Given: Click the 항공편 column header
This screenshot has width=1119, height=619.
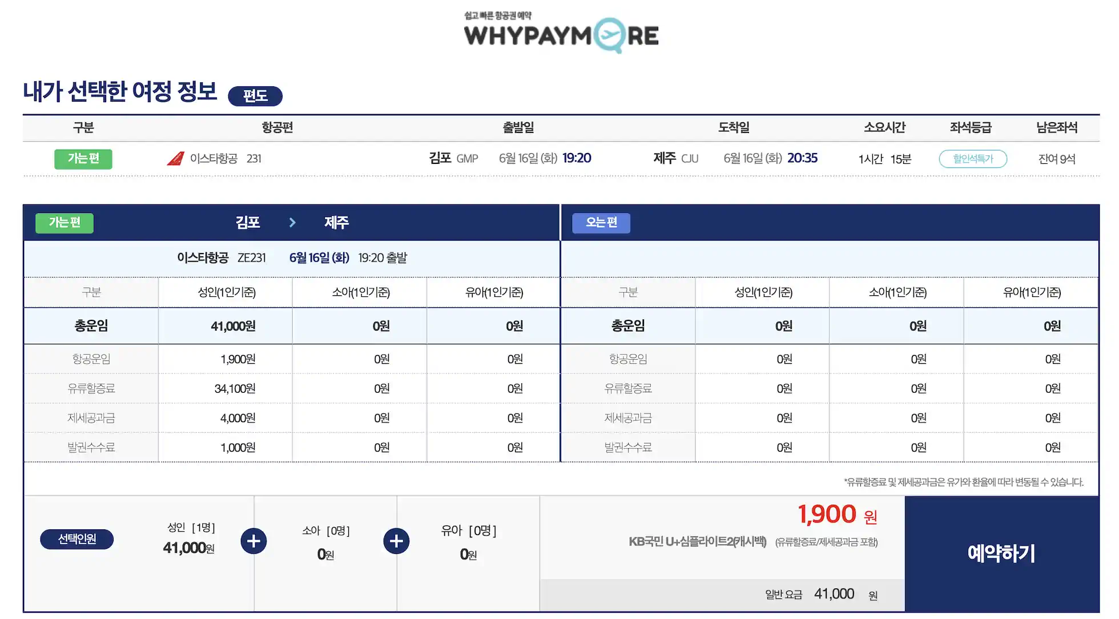Looking at the screenshot, I should [x=277, y=127].
